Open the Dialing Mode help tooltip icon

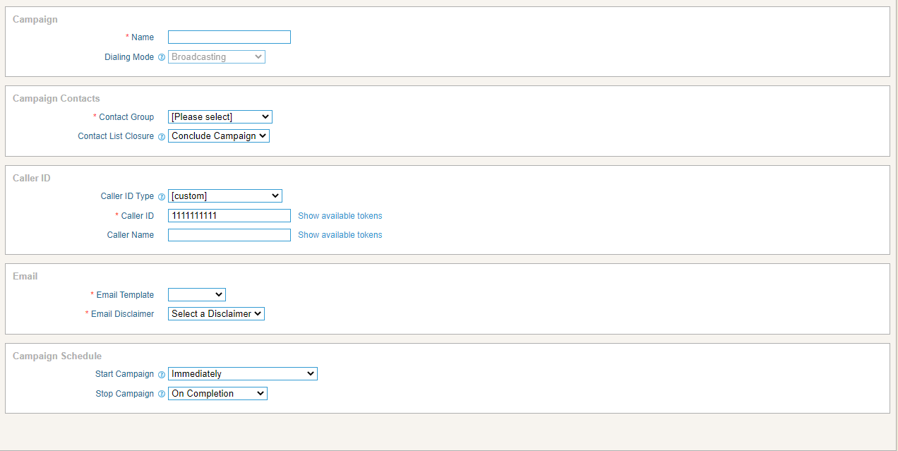pos(162,57)
